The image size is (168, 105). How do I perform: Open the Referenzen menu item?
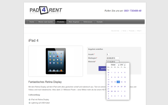pyautogui.click(x=88, y=22)
